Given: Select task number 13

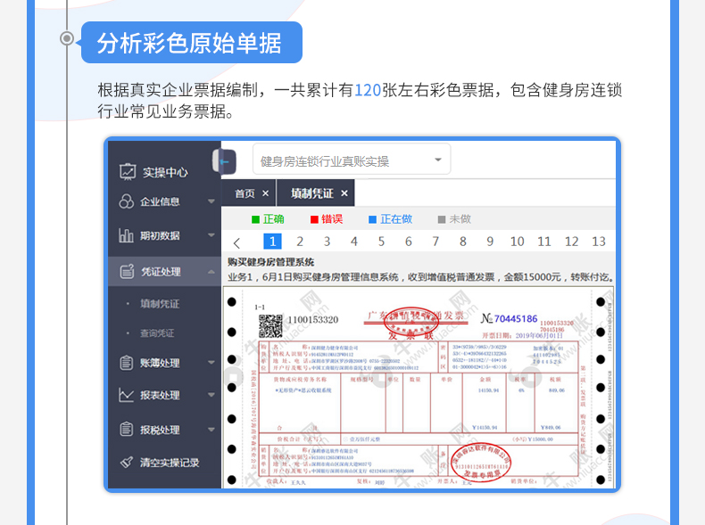Looking at the screenshot, I should point(599,242).
